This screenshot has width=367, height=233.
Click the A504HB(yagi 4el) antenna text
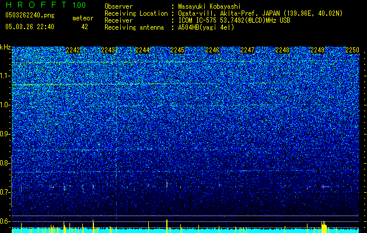pyautogui.click(x=206, y=27)
